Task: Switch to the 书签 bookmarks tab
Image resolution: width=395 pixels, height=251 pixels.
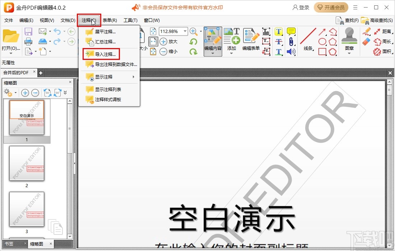Action: pos(10,243)
